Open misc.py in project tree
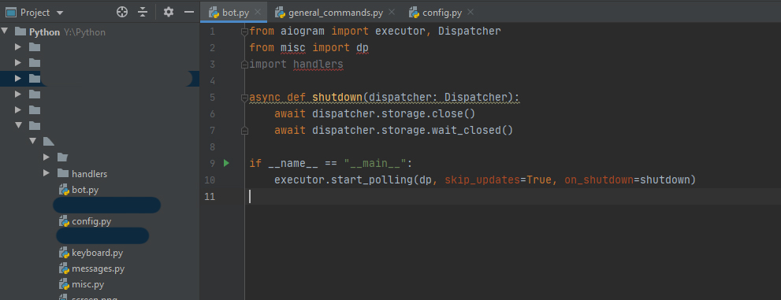This screenshot has height=300, width=781. pos(88,284)
